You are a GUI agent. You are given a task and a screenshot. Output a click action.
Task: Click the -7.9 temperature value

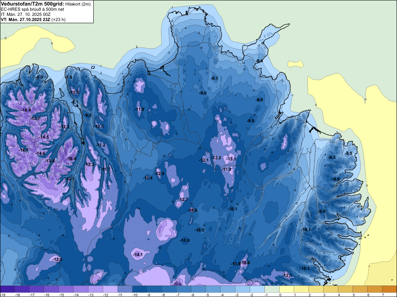point(69,77)
